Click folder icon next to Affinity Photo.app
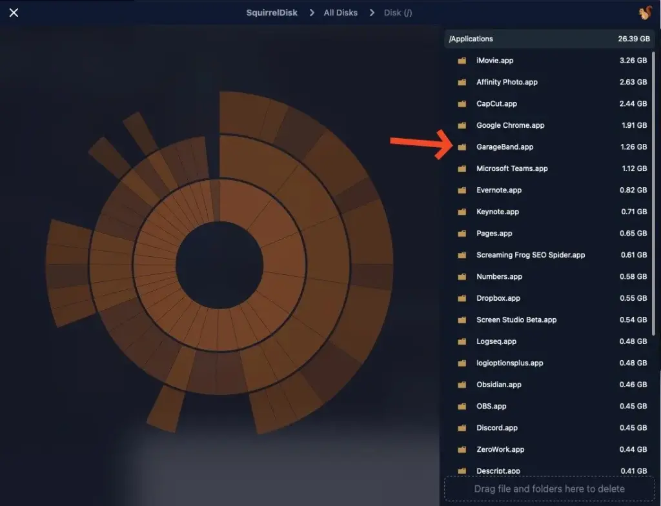Viewport: 661px width, 506px height. point(462,82)
